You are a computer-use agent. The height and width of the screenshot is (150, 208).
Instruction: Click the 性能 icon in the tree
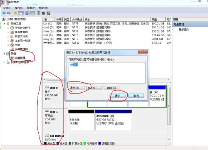pos(12,45)
